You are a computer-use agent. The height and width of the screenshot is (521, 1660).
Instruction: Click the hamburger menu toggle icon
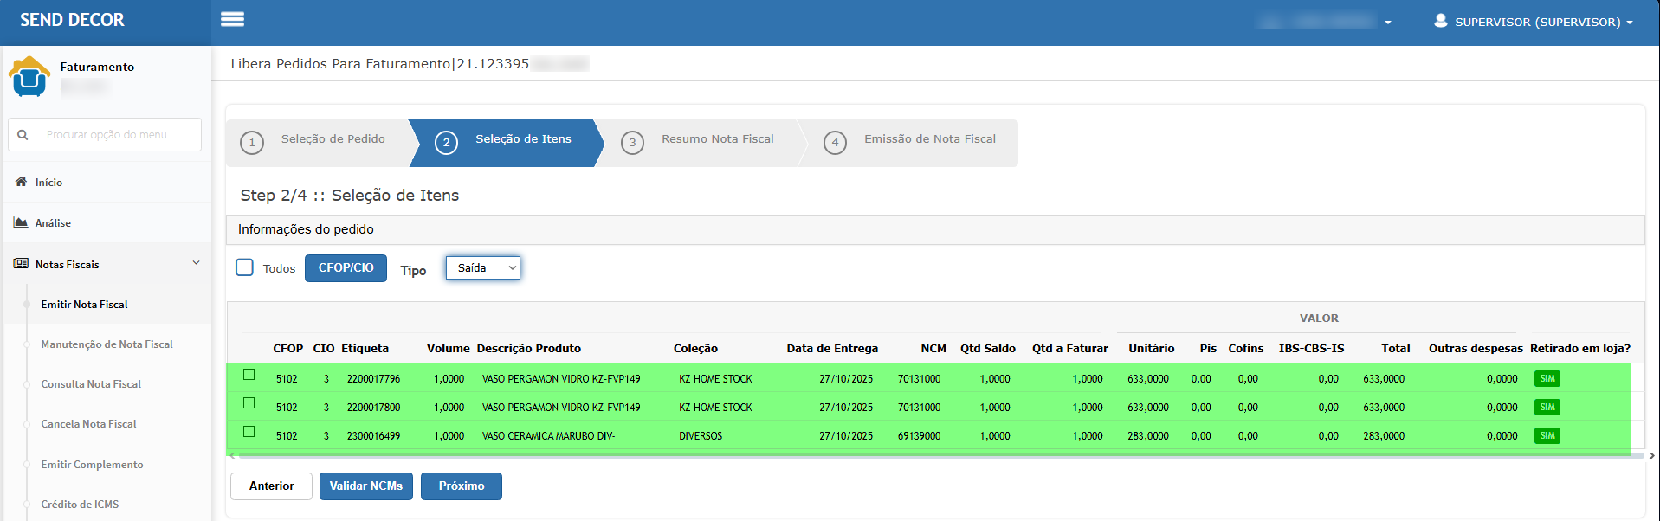(232, 20)
